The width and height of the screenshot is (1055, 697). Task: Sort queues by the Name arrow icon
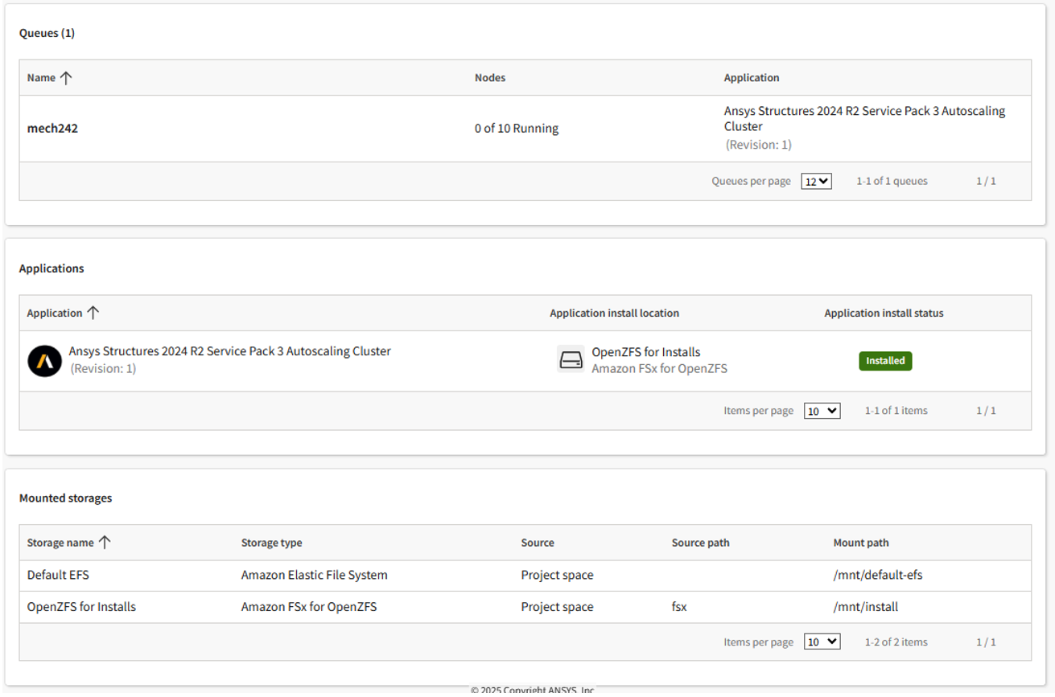pos(66,78)
